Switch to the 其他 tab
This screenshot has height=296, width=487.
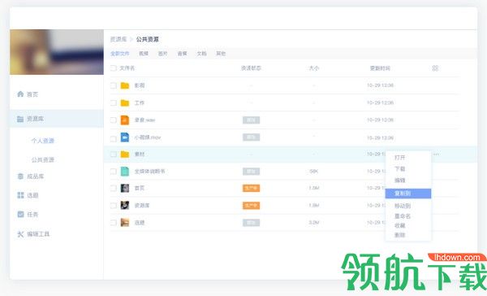(x=221, y=54)
